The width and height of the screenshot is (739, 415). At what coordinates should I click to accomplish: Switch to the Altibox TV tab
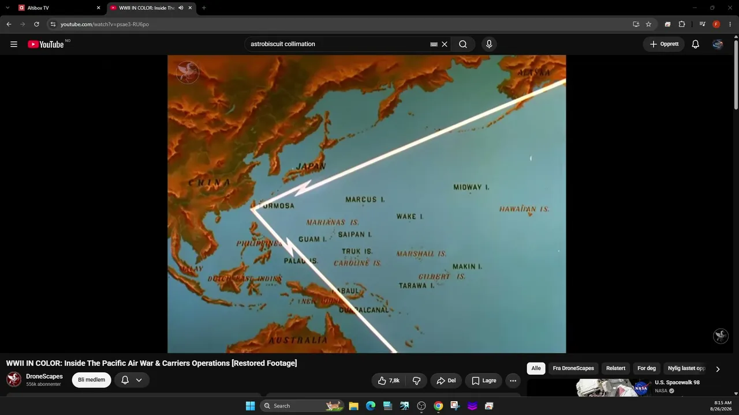point(59,8)
